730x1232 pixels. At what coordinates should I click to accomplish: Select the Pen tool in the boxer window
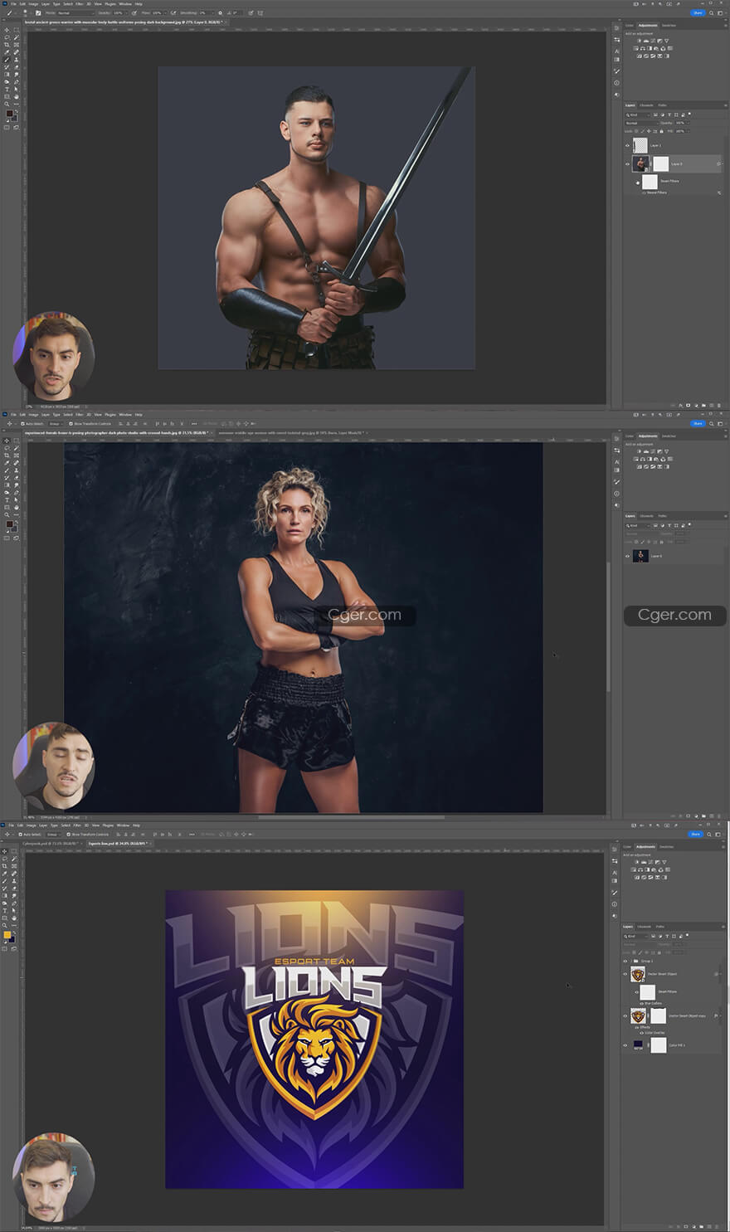[16, 493]
